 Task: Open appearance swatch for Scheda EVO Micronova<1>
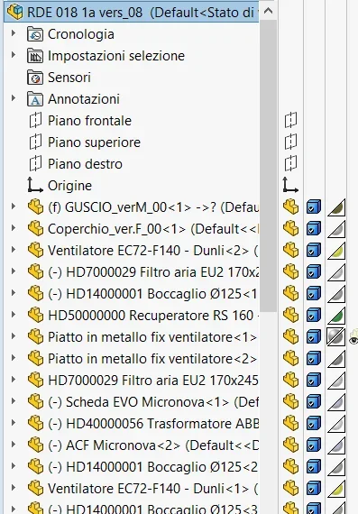coord(337,402)
